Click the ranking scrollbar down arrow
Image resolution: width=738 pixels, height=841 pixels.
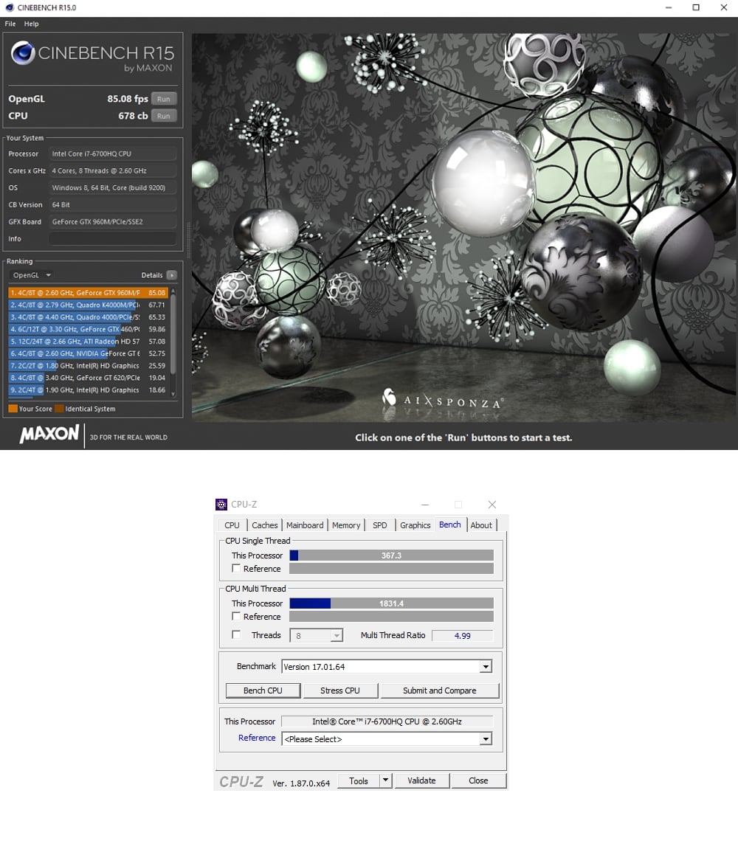click(173, 394)
